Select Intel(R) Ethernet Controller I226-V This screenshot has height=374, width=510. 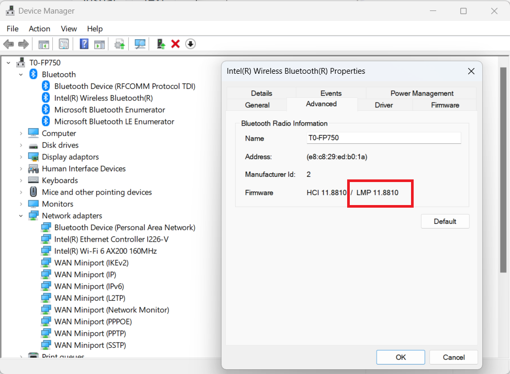tap(111, 239)
